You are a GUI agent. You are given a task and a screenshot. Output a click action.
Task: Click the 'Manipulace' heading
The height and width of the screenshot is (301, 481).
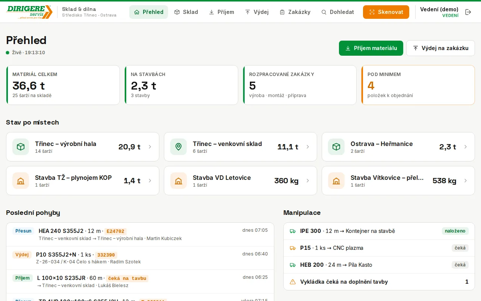(x=302, y=213)
